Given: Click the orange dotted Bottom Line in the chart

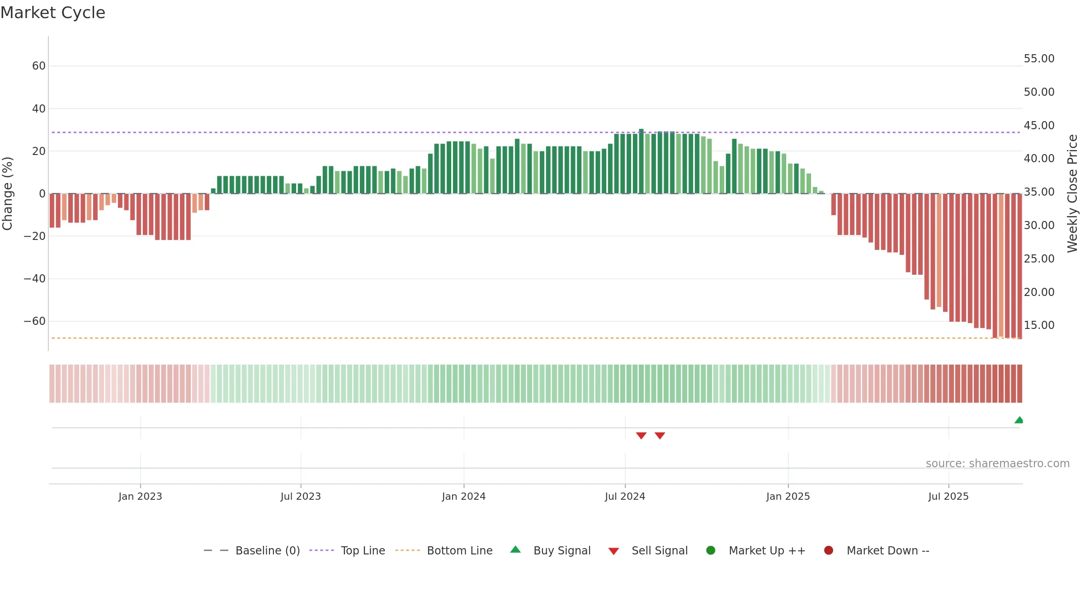Looking at the screenshot, I should coord(536,338).
